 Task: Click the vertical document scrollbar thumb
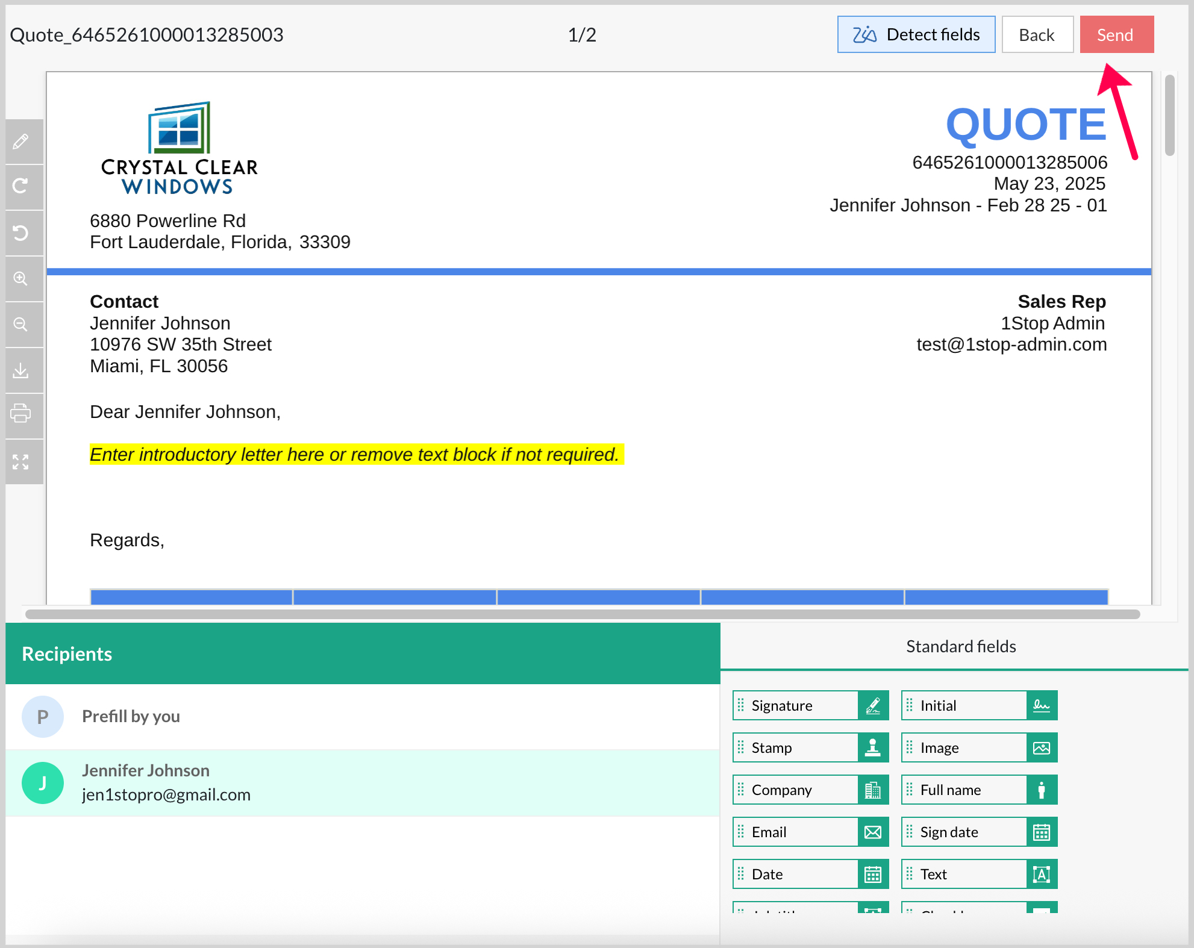point(1169,114)
